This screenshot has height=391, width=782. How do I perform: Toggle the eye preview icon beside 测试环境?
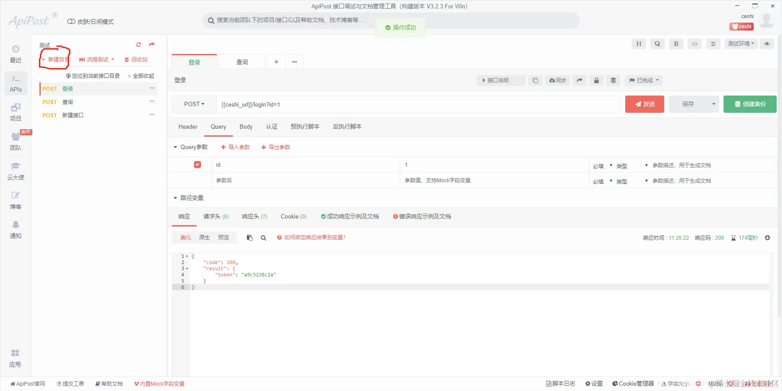coord(767,44)
